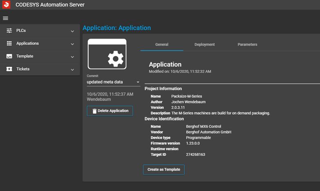The width and height of the screenshot is (320, 191).
Task: Switch to the Deployment tab
Action: click(x=205, y=44)
